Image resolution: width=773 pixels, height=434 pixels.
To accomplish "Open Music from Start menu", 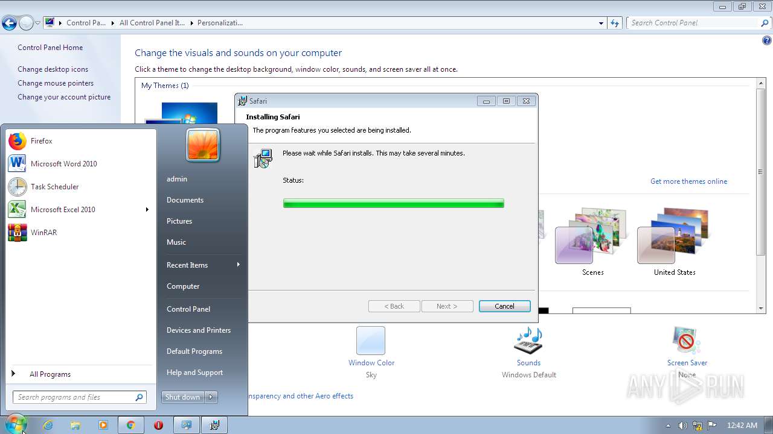I will click(x=176, y=242).
